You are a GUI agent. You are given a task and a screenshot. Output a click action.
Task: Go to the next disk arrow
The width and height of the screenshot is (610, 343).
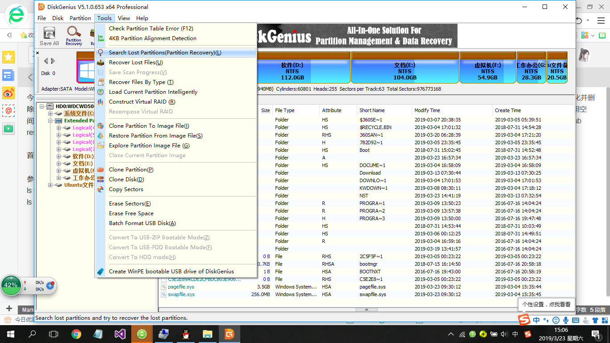(x=53, y=61)
